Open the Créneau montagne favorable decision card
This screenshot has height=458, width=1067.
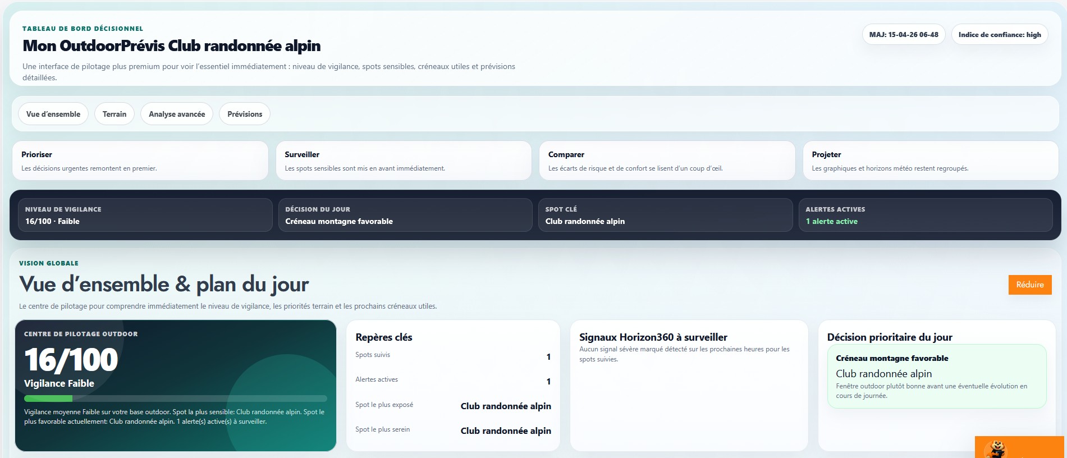[936, 376]
